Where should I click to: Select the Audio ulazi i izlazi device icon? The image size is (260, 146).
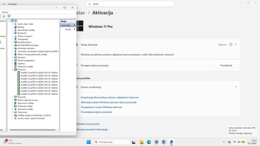point(16,24)
